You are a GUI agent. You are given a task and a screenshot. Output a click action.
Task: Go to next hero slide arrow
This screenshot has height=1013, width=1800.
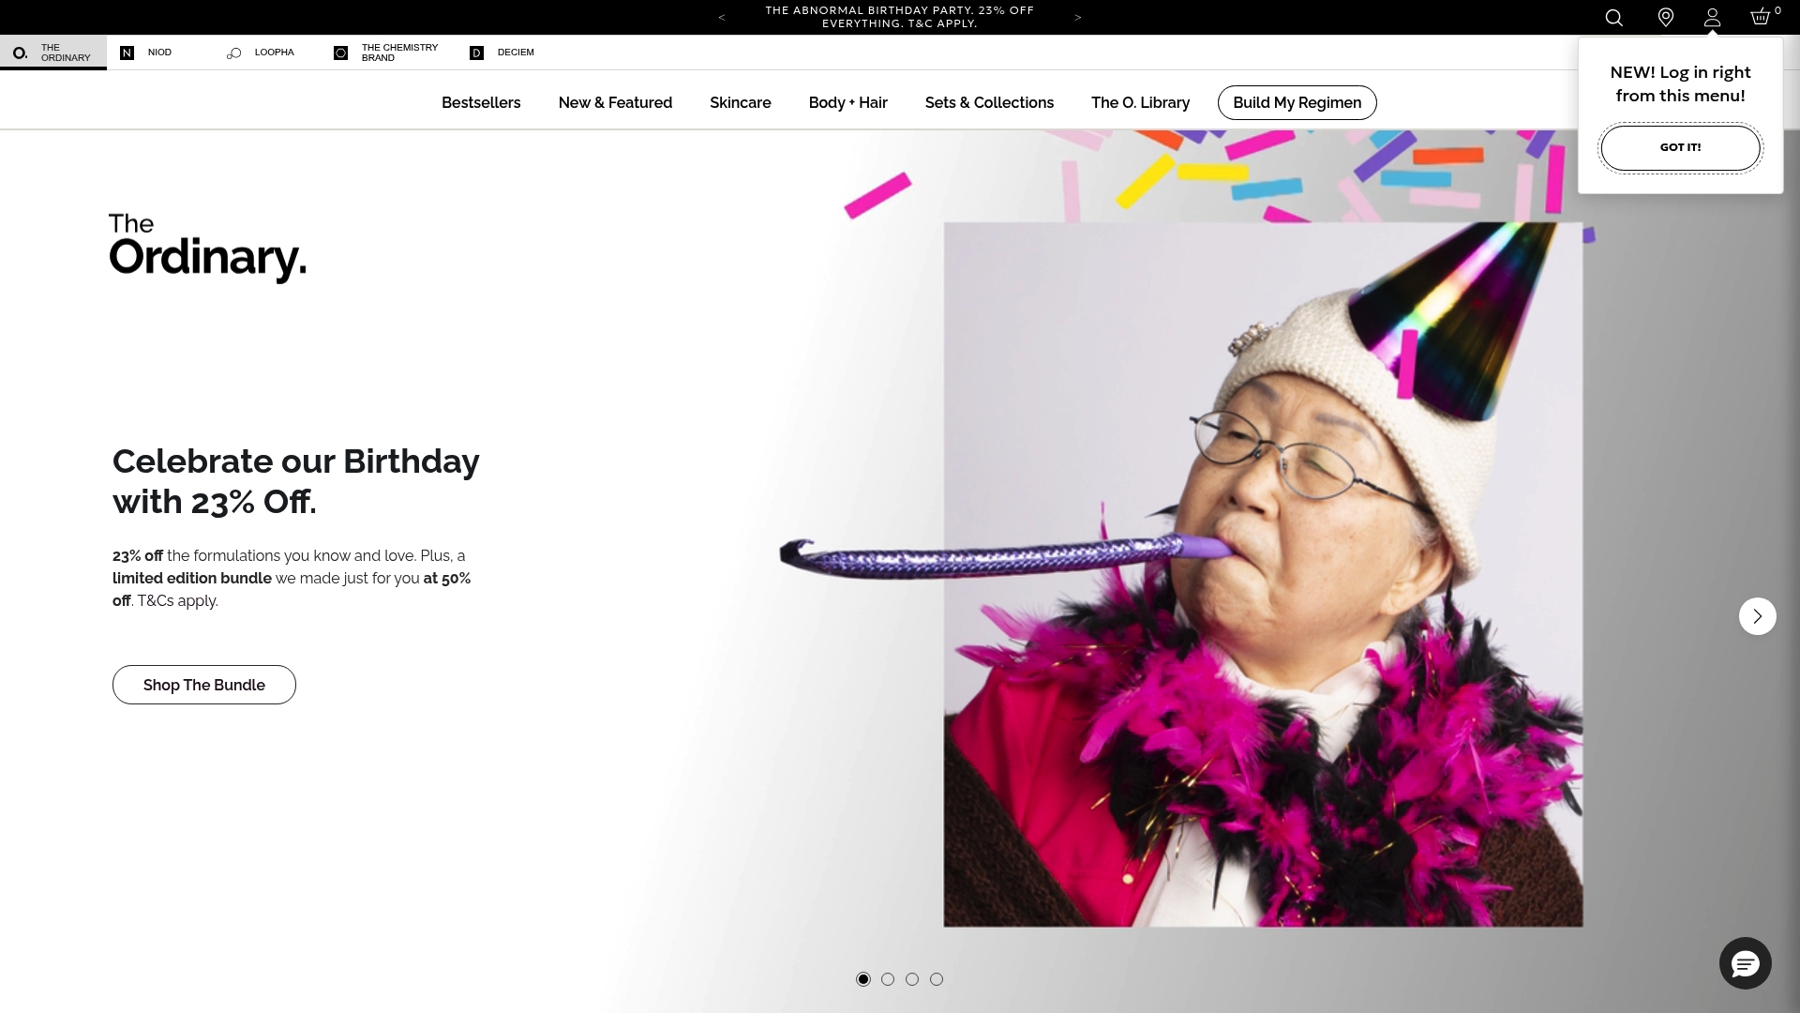tap(1757, 616)
